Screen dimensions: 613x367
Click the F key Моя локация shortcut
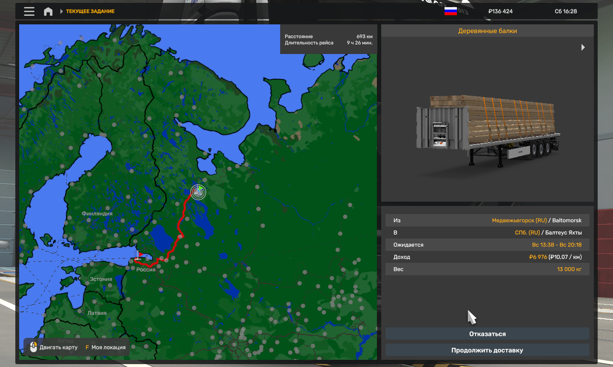(105, 347)
